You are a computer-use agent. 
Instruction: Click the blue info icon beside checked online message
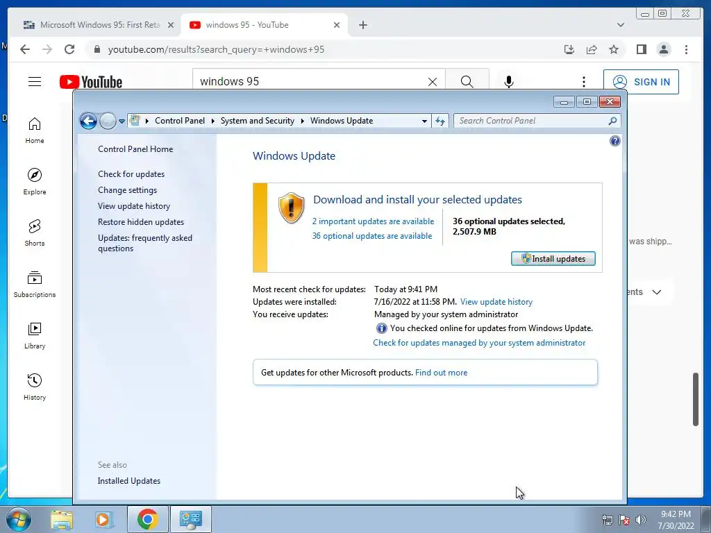pos(381,328)
